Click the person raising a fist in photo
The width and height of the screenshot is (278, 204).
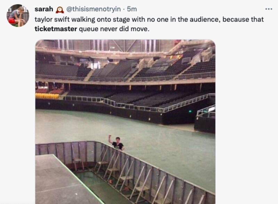coord(117,142)
